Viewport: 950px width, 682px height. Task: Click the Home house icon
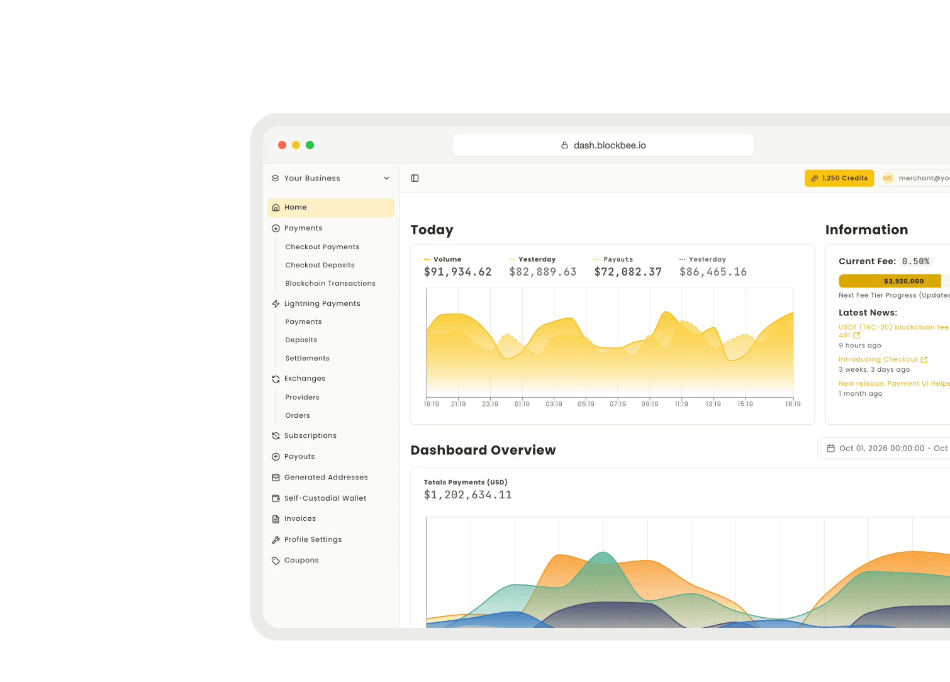pos(276,208)
